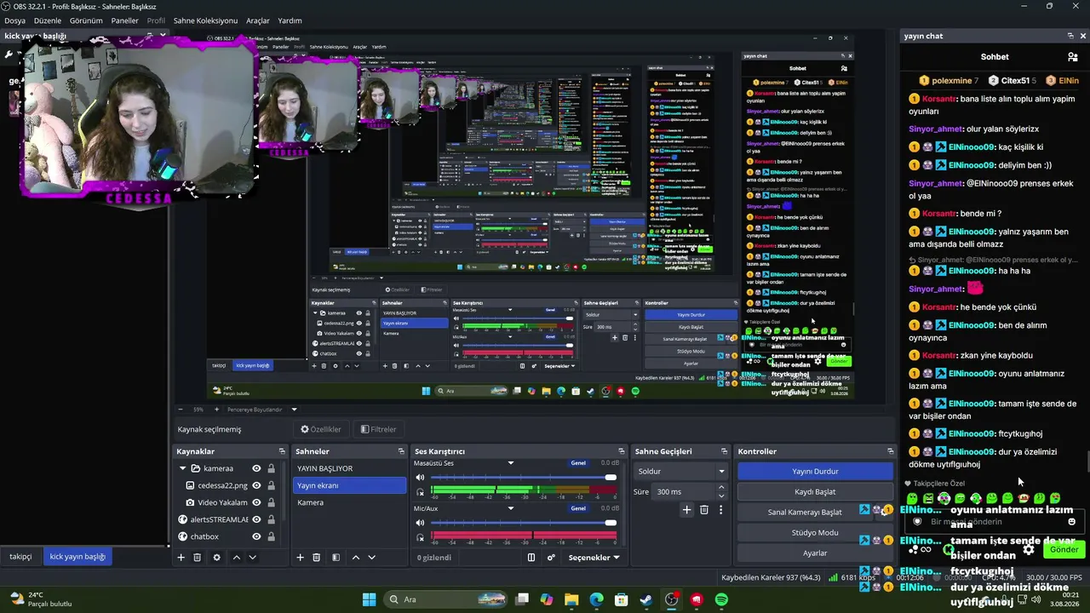
Task: Click the Kaydı Başlat button
Action: [x=815, y=491]
